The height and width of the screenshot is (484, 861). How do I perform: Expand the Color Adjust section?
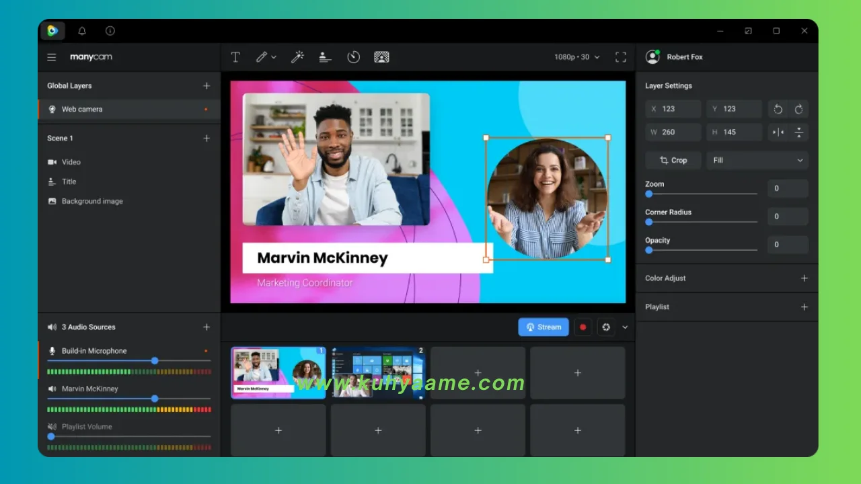(x=804, y=278)
